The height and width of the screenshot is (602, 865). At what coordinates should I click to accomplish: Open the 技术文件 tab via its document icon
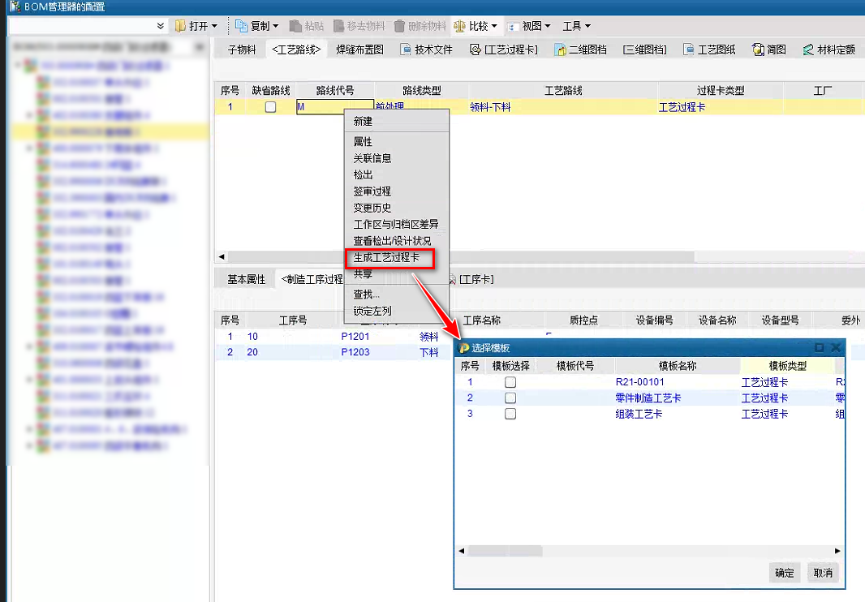(x=406, y=49)
